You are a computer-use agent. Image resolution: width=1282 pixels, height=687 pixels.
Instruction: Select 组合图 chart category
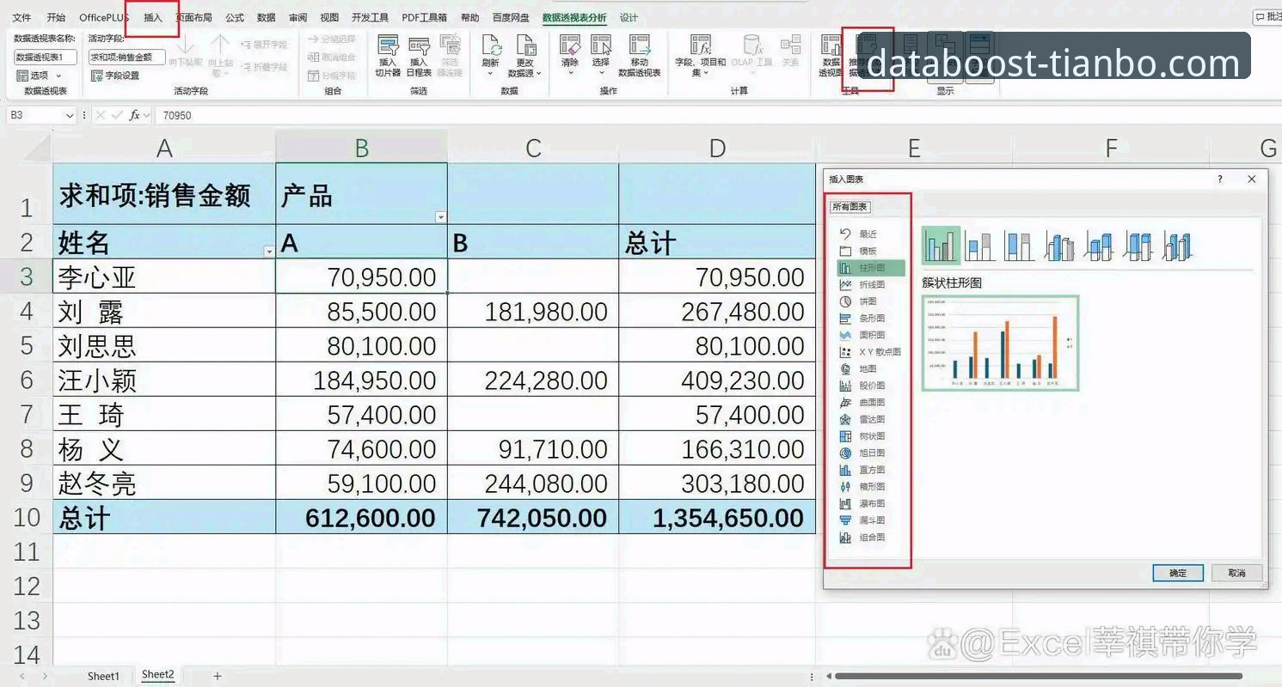pos(870,538)
